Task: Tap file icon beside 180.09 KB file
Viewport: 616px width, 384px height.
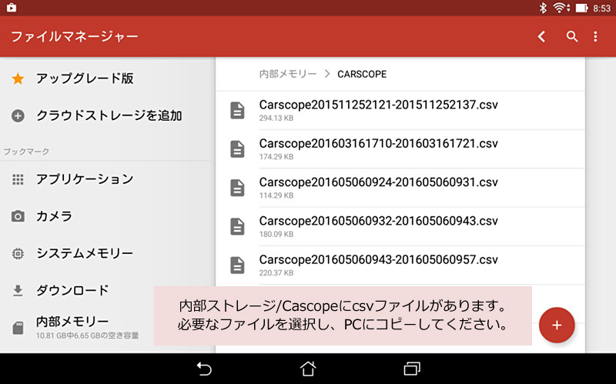Action: point(237,226)
